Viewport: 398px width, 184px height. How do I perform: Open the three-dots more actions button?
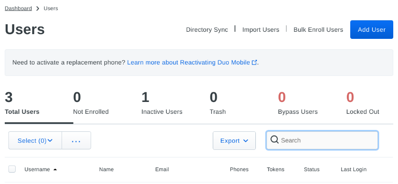[x=76, y=140]
